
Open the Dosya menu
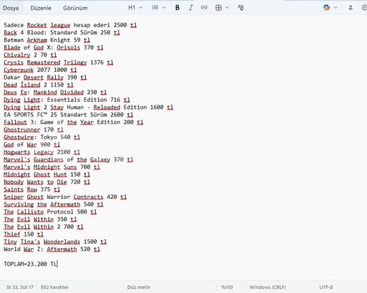10,8
